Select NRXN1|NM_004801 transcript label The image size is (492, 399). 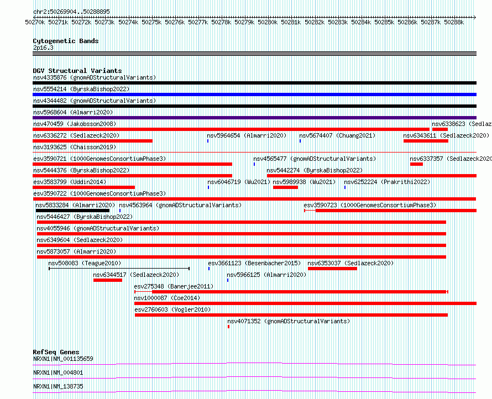pyautogui.click(x=58, y=372)
